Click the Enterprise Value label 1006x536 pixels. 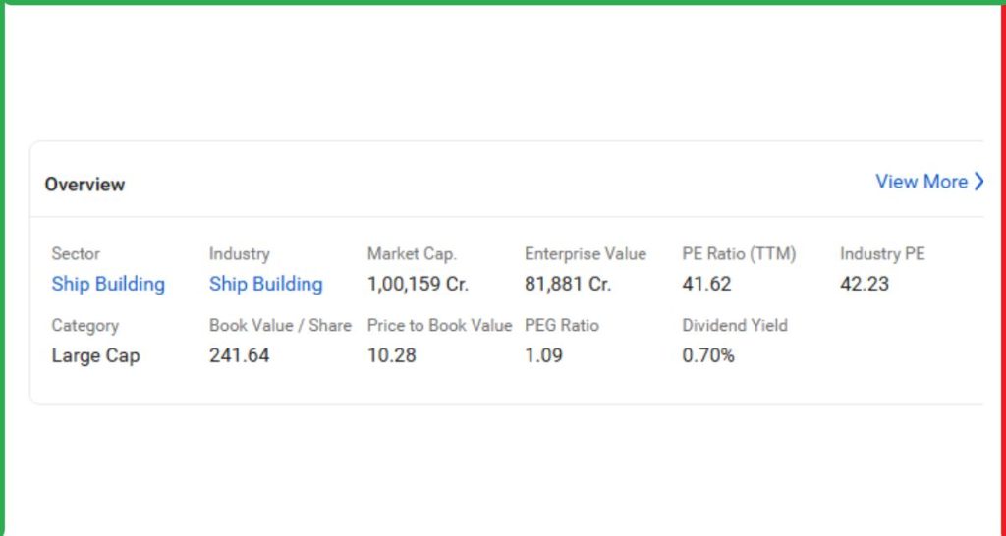pos(586,254)
